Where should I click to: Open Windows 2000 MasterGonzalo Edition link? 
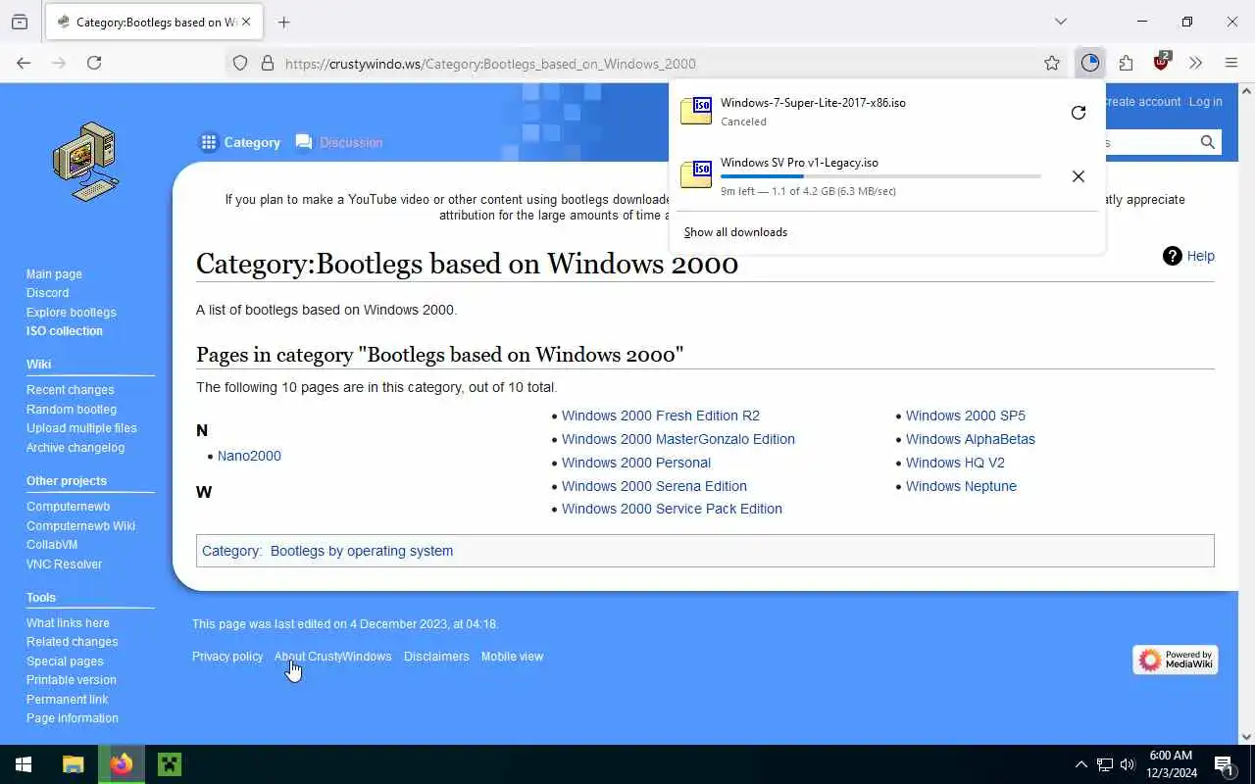(678, 439)
